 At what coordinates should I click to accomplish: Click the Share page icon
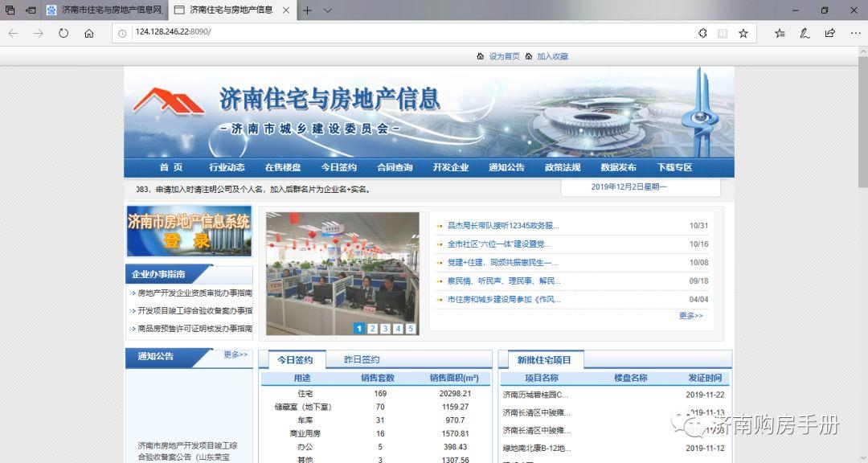click(829, 33)
